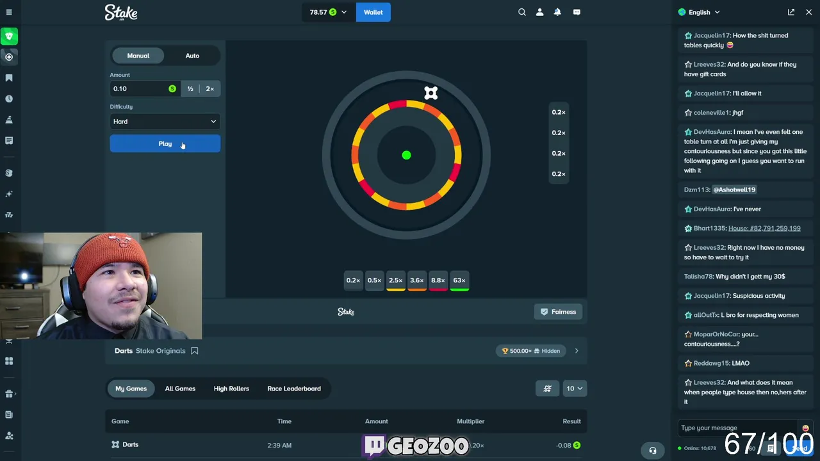Switch to Manual betting mode
The image size is (820, 461).
point(138,56)
